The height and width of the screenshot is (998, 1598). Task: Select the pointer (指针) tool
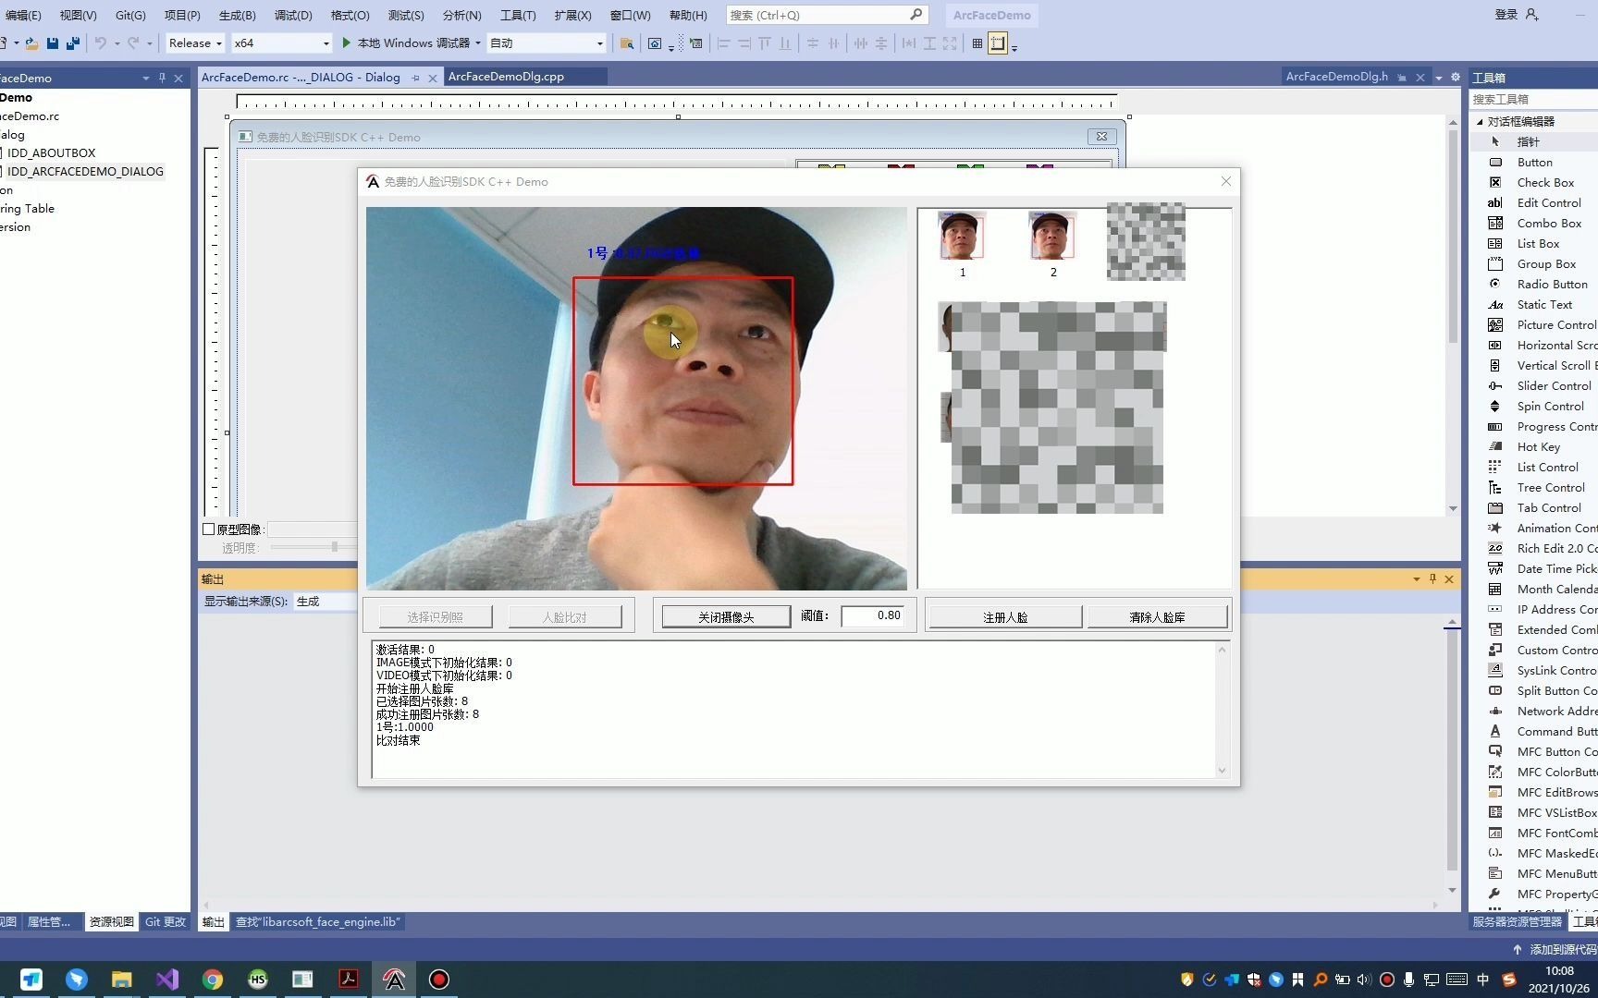pyautogui.click(x=1528, y=141)
